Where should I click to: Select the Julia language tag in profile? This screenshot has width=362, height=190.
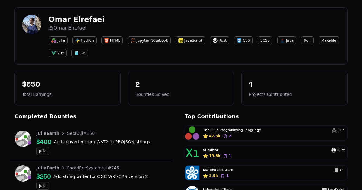pyautogui.click(x=58, y=40)
